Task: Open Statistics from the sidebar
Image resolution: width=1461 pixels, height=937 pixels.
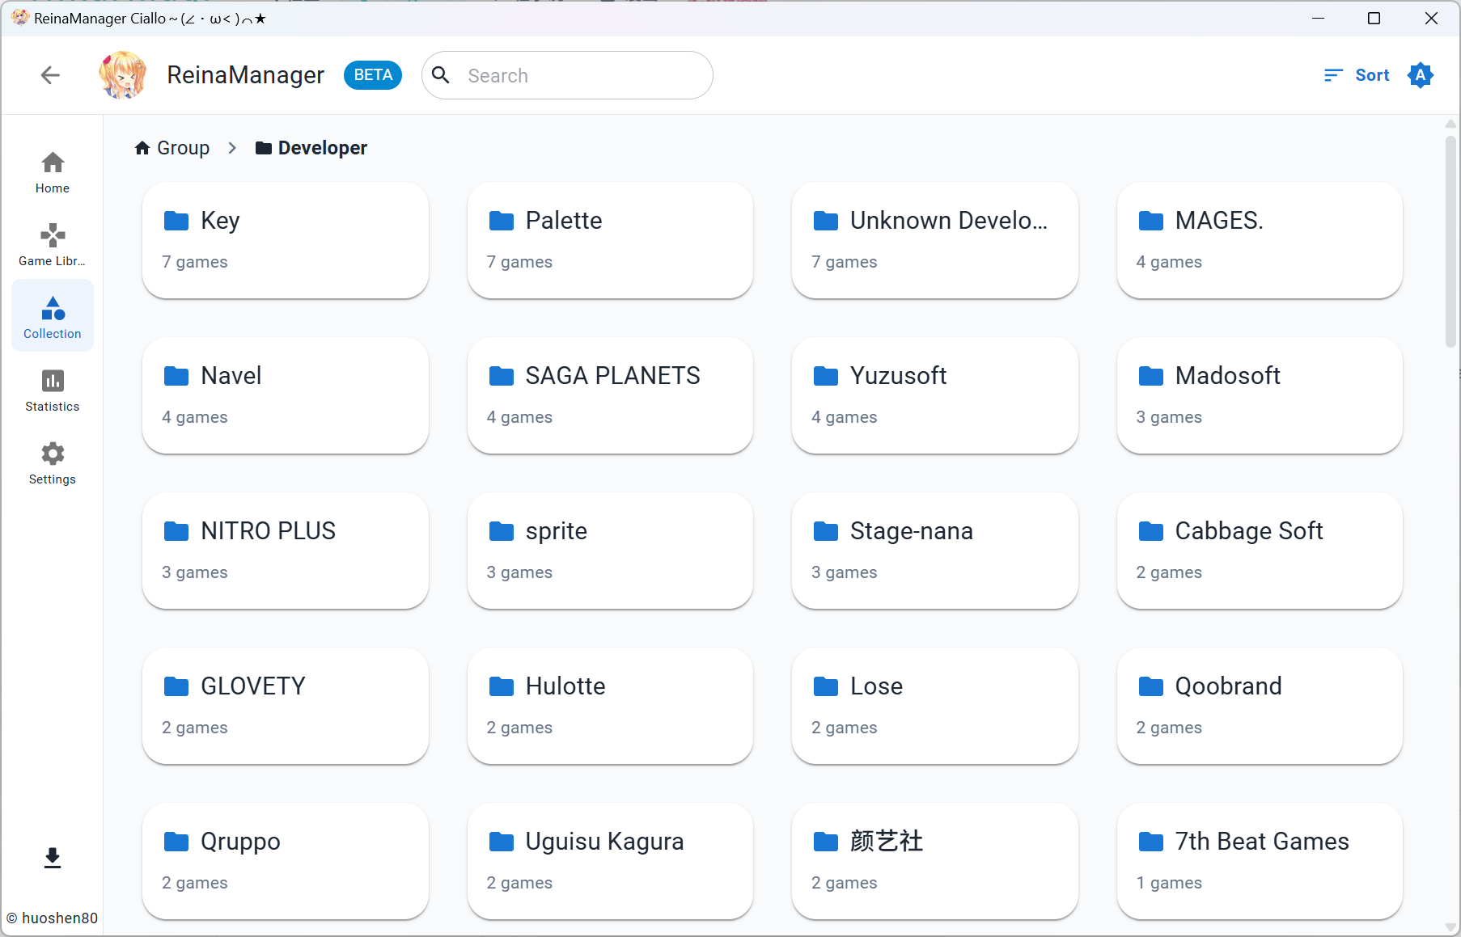Action: pyautogui.click(x=53, y=390)
